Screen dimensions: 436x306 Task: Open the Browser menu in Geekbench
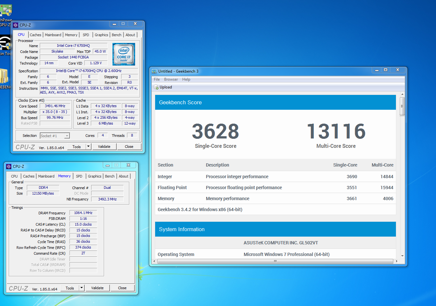click(x=171, y=79)
